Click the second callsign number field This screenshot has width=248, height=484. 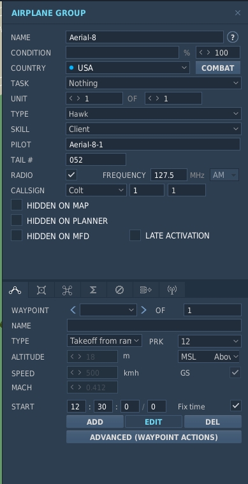point(187,190)
